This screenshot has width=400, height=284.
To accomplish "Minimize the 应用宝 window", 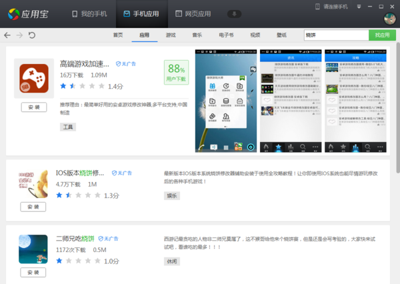I will [370, 7].
